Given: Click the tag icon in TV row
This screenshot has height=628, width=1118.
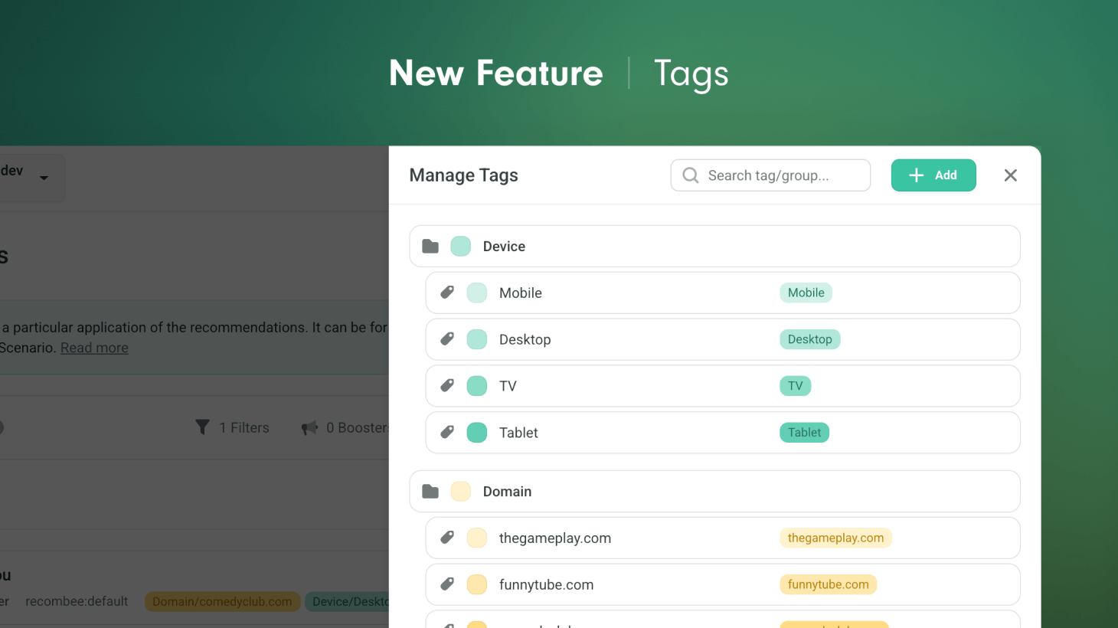Looking at the screenshot, I should pyautogui.click(x=447, y=386).
